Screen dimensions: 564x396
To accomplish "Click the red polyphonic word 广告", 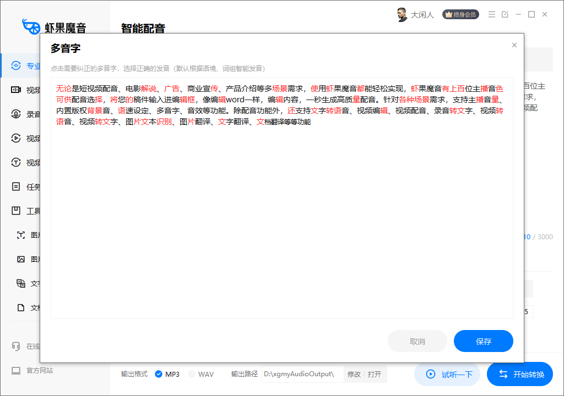I will [172, 89].
